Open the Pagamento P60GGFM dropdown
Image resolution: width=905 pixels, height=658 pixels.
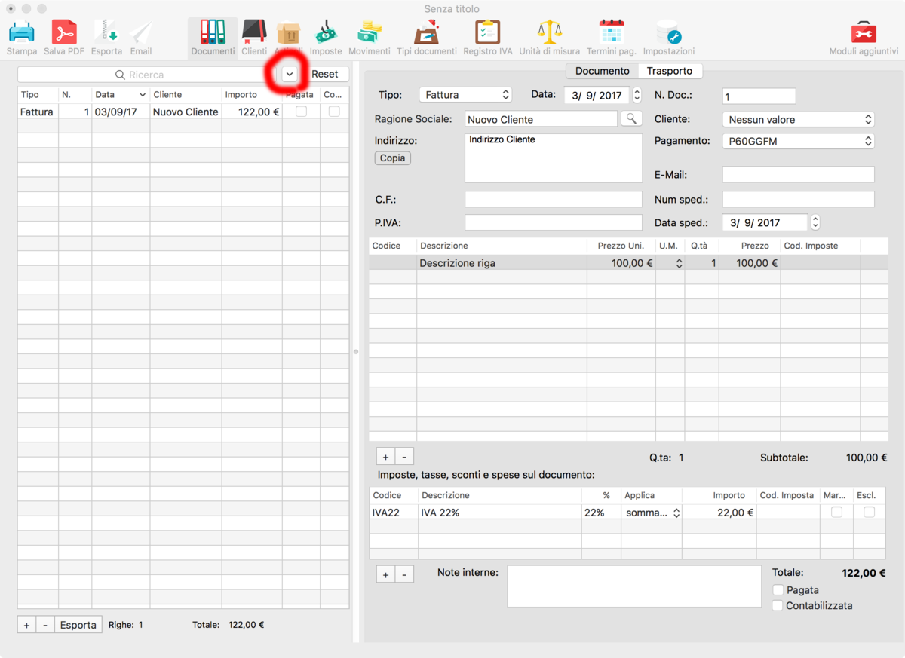[x=798, y=141]
